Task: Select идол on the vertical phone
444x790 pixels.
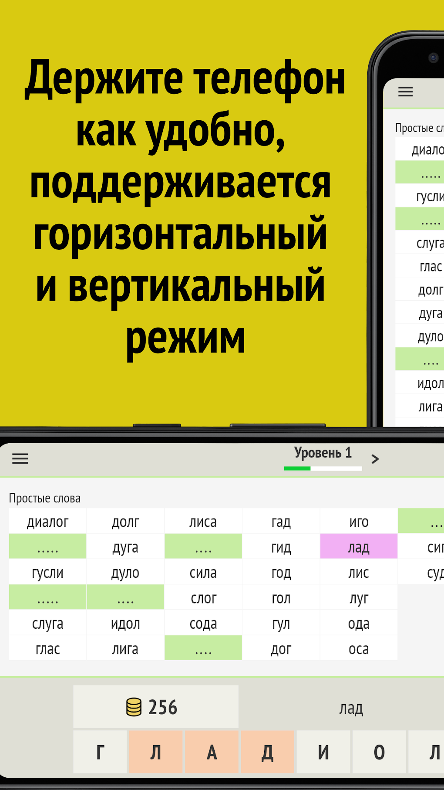Action: point(420,383)
